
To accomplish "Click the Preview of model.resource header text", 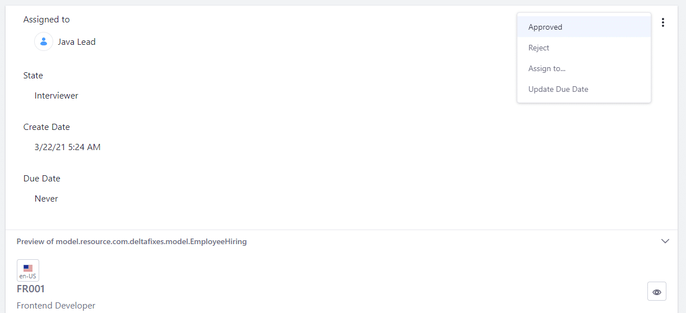I will [x=132, y=242].
